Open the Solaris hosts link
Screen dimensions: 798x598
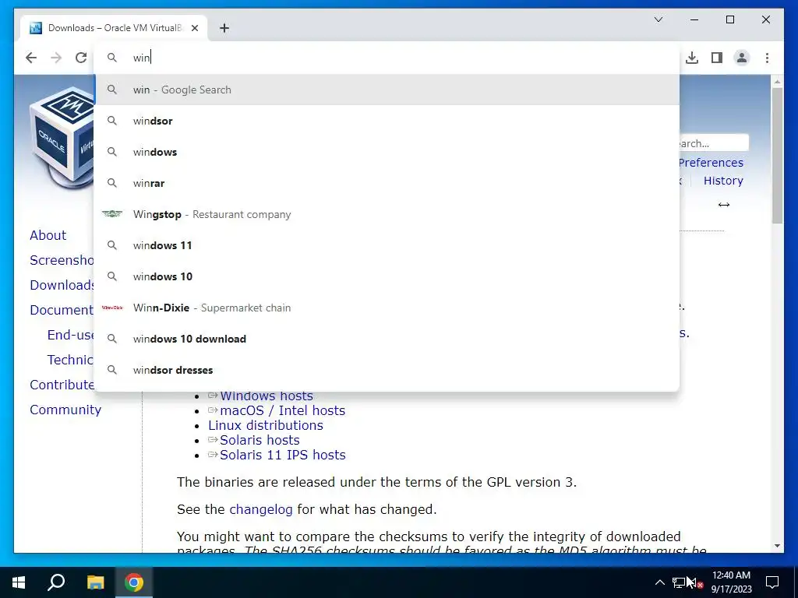click(260, 440)
